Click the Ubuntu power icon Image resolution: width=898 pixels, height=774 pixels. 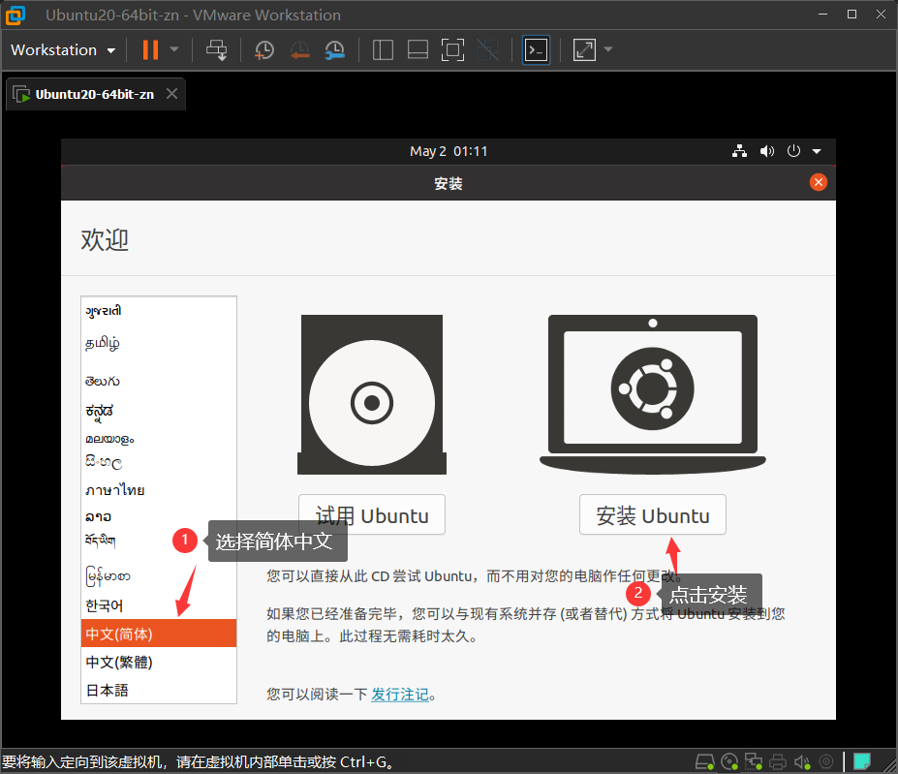(x=793, y=151)
